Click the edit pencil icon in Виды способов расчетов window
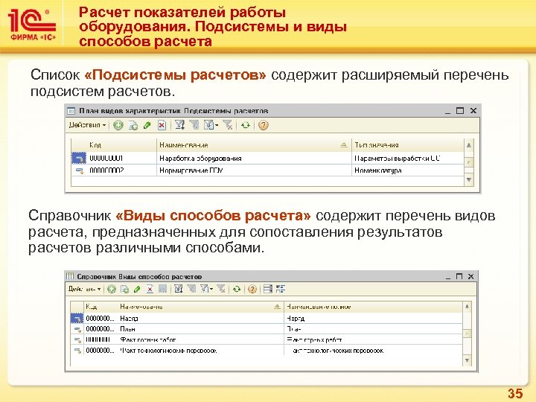Screen dimensions: 536x402 coord(138,290)
